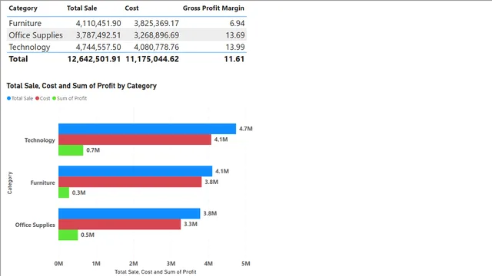
Task: Select the Office Supplies table row label
Action: click(36, 35)
